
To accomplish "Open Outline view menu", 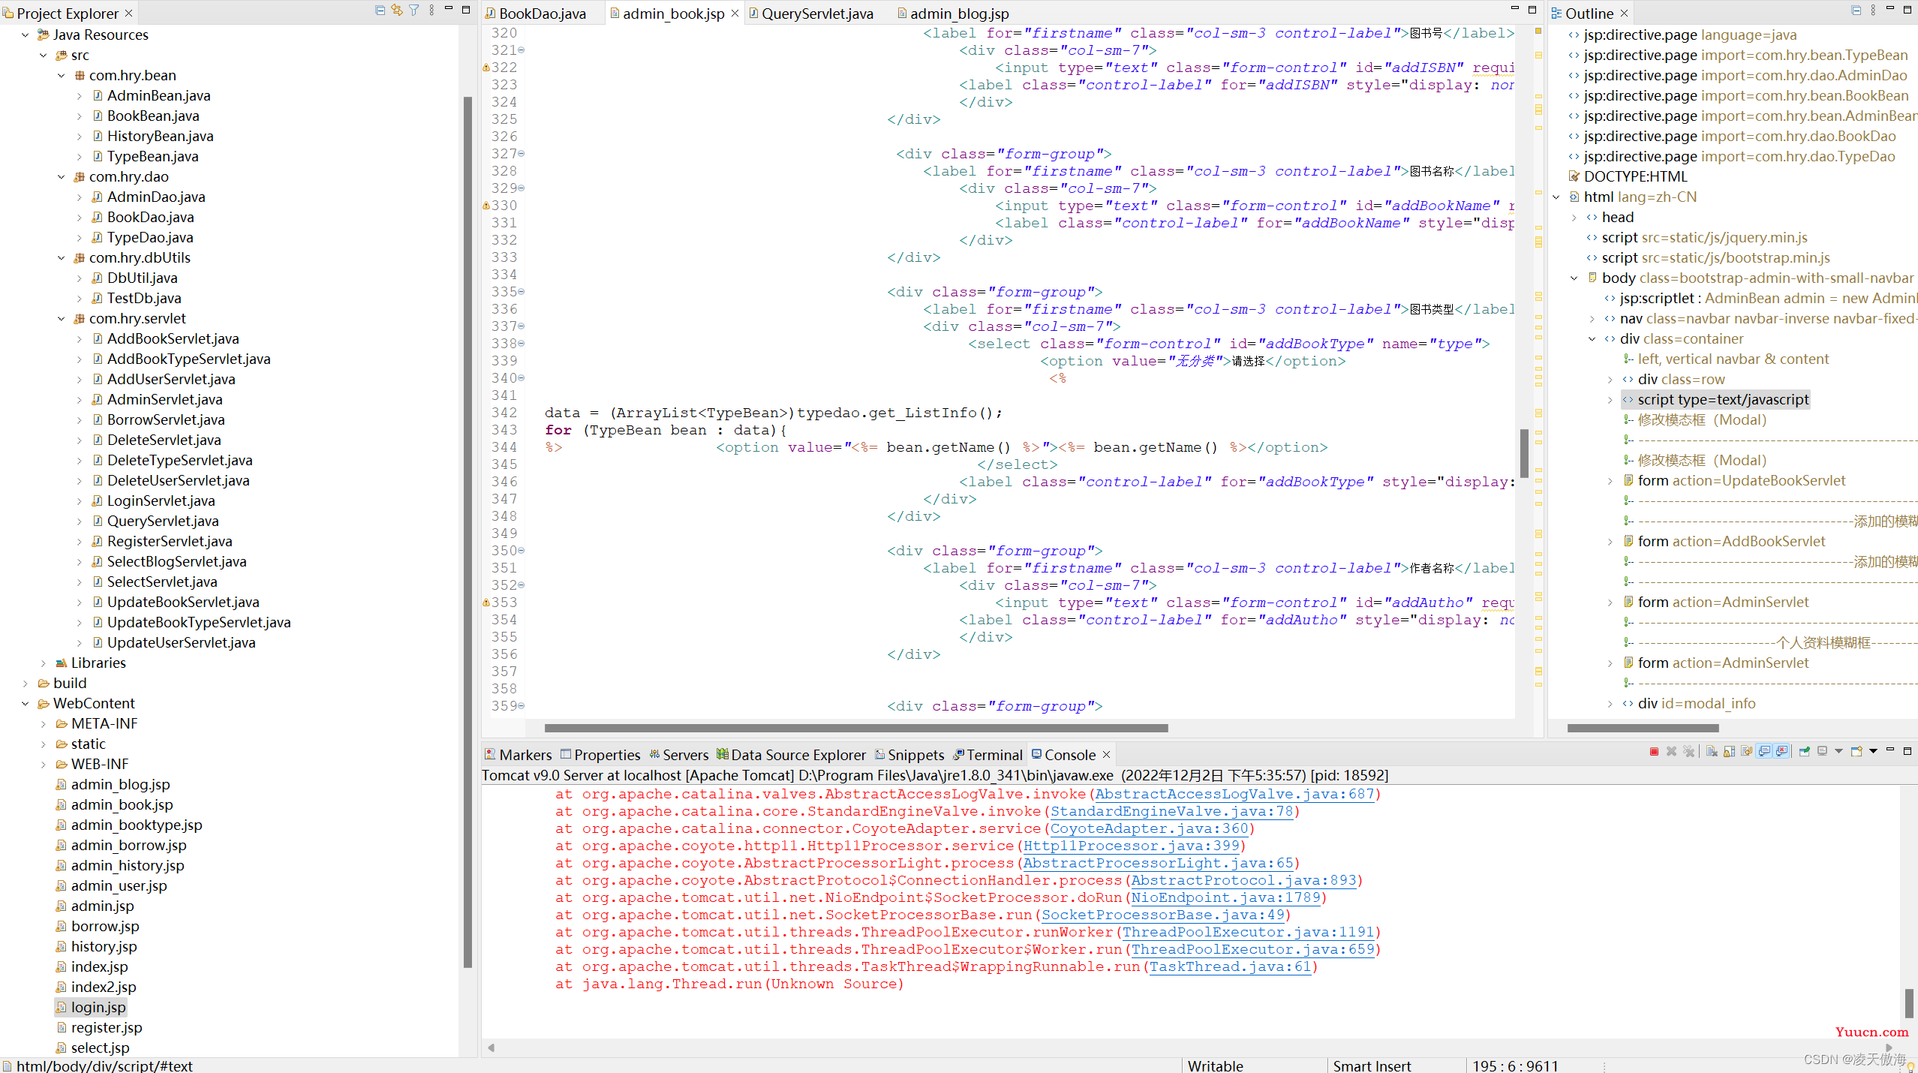I will point(1873,11).
